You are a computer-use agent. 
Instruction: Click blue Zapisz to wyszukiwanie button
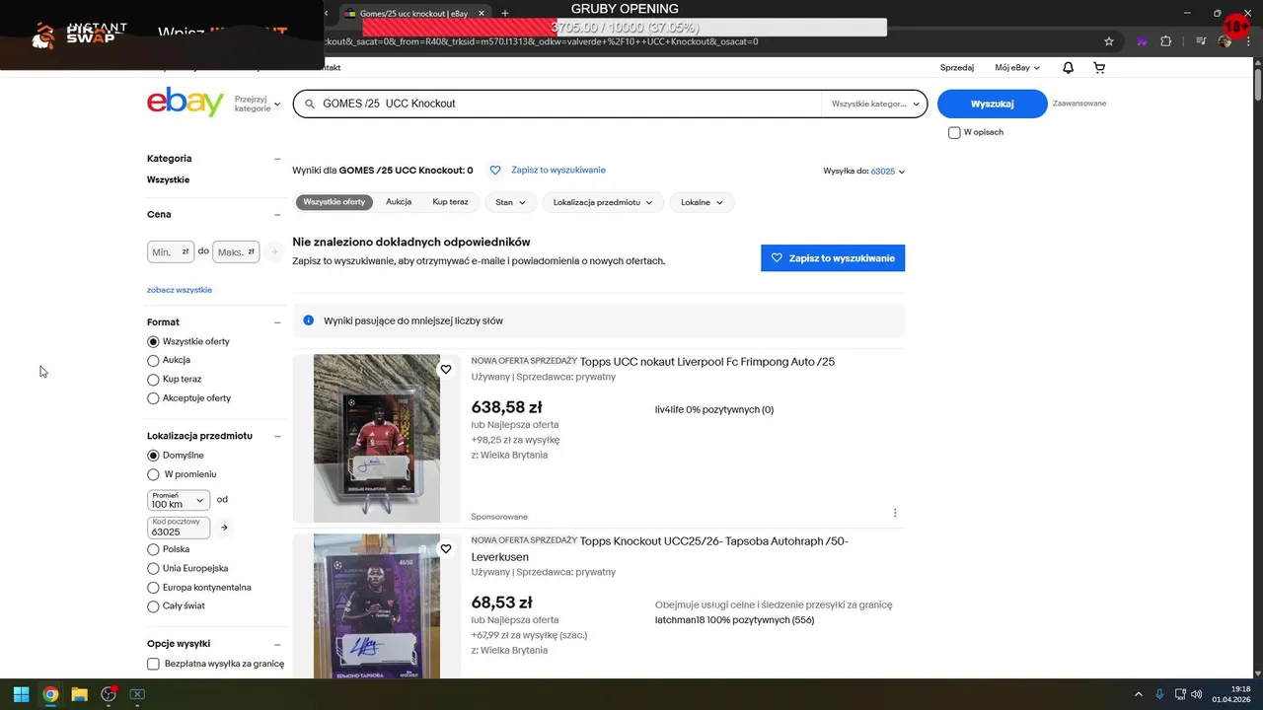(x=833, y=258)
